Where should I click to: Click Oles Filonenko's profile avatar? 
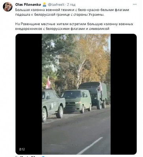[x=7, y=7]
